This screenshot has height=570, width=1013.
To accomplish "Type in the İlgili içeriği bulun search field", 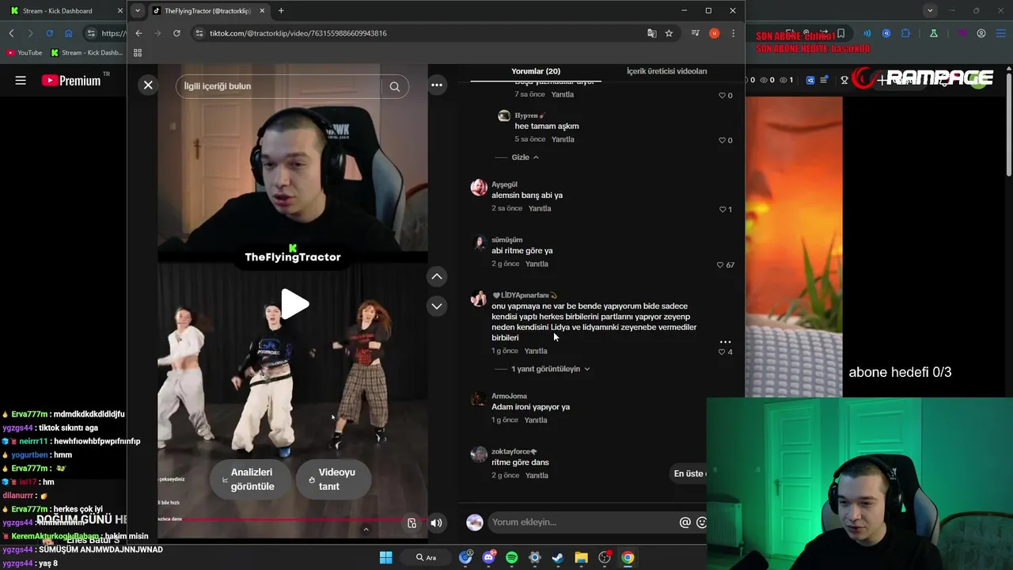I will coord(281,86).
